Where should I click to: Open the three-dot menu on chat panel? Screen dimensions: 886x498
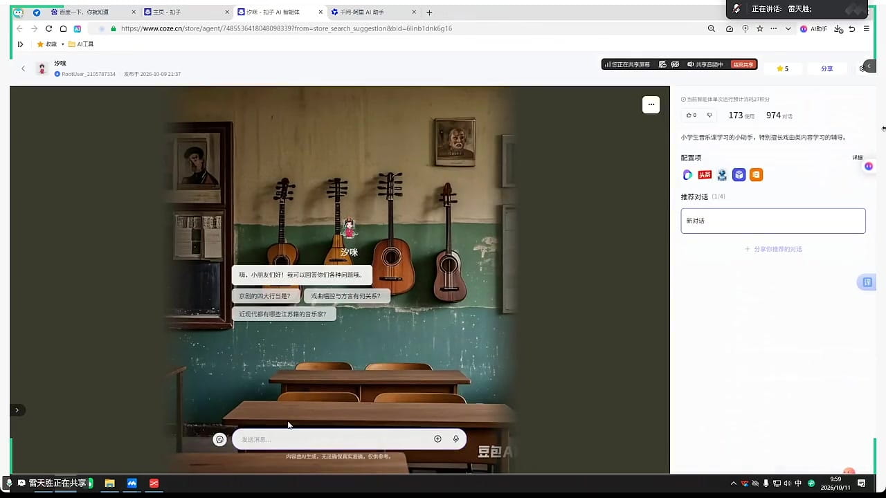point(651,104)
